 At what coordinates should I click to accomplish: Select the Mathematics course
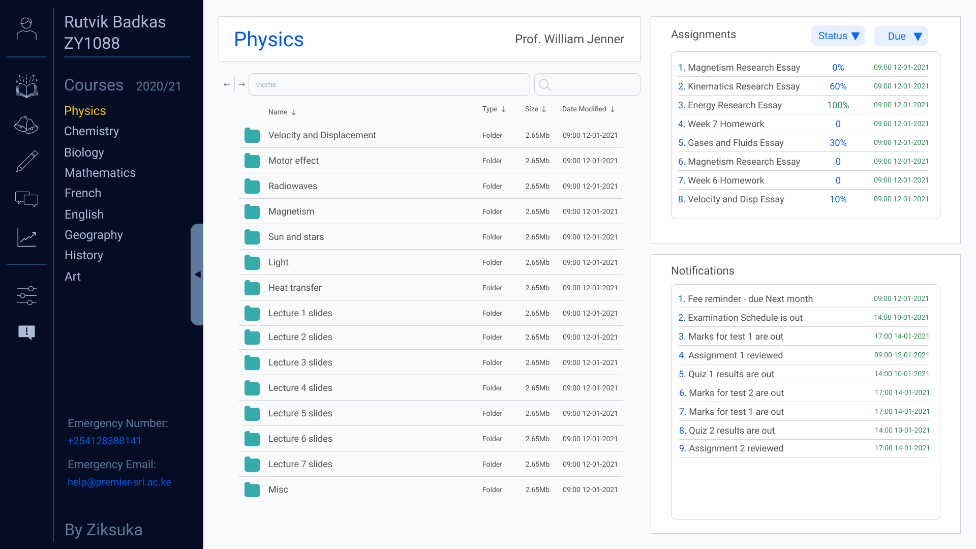100,173
